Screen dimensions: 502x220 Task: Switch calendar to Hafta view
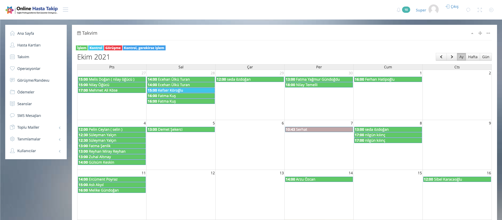[x=472, y=57]
